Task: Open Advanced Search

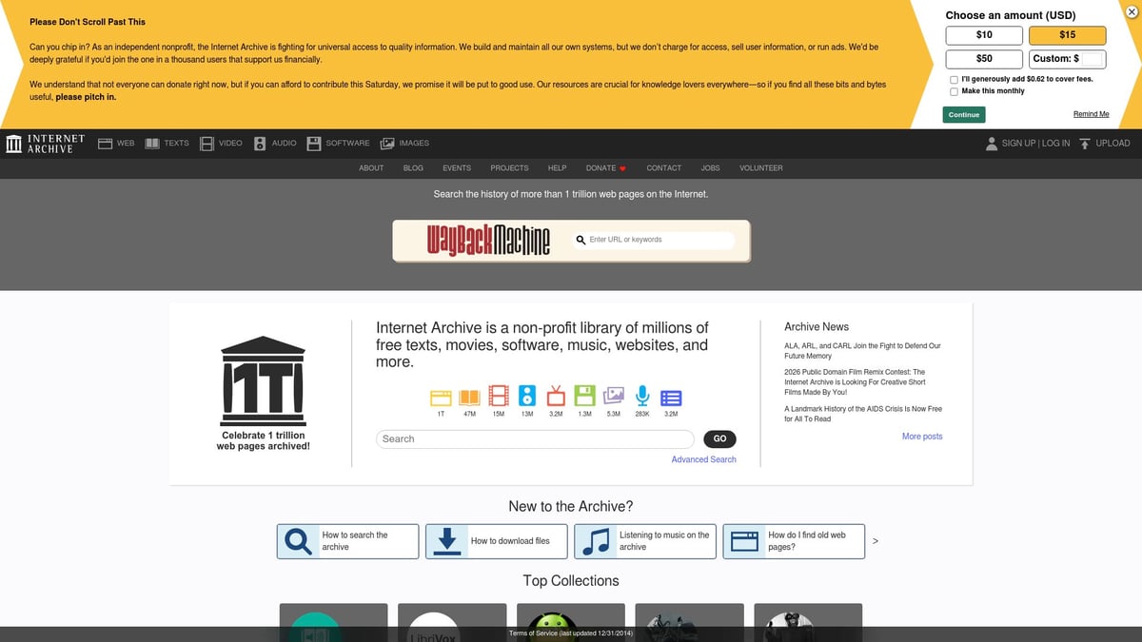Action: 703,459
